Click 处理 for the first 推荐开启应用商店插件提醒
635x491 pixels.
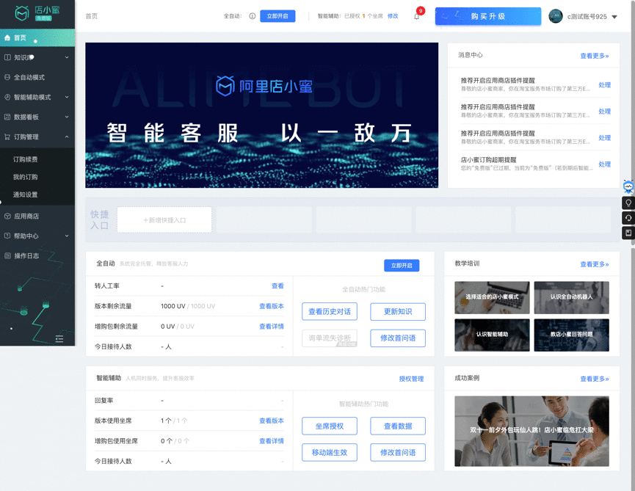(x=604, y=85)
